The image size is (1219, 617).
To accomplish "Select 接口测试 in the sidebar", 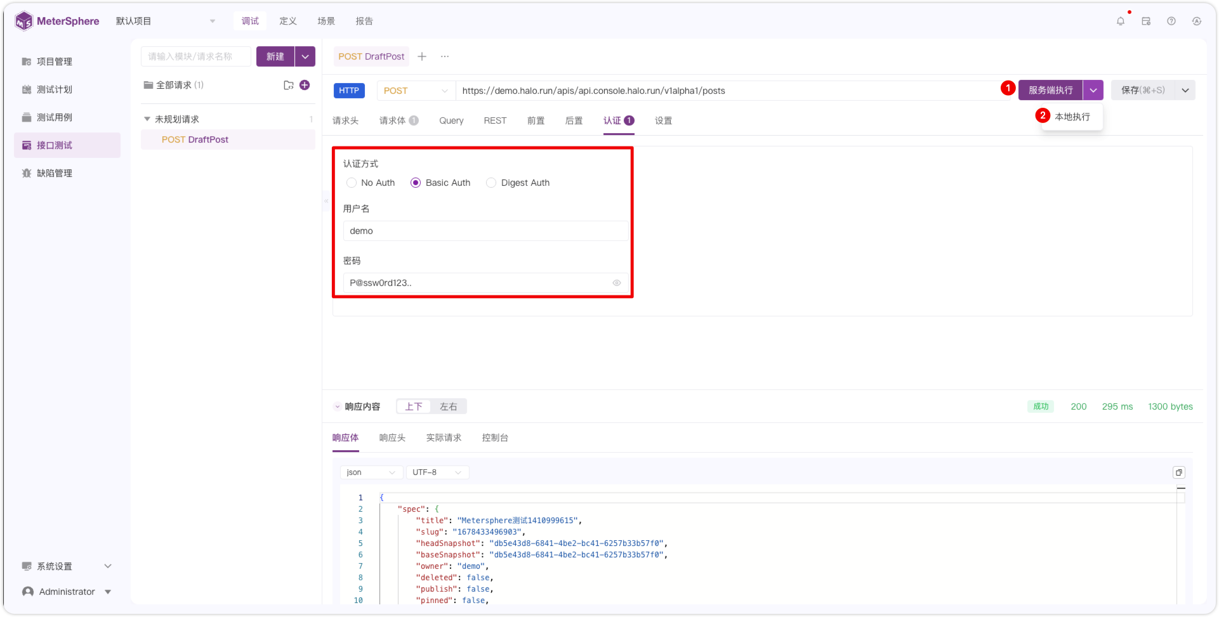I will 67,145.
